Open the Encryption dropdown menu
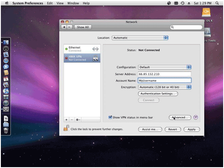224x168 pixels. 164,87
